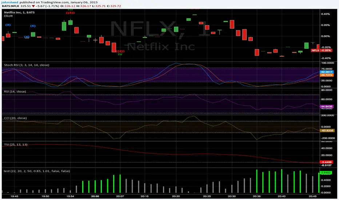
Task: Click the 200.0000 CCI axis label
Action: (x=327, y=116)
